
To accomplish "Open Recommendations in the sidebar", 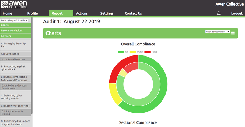I will [x=15, y=31].
